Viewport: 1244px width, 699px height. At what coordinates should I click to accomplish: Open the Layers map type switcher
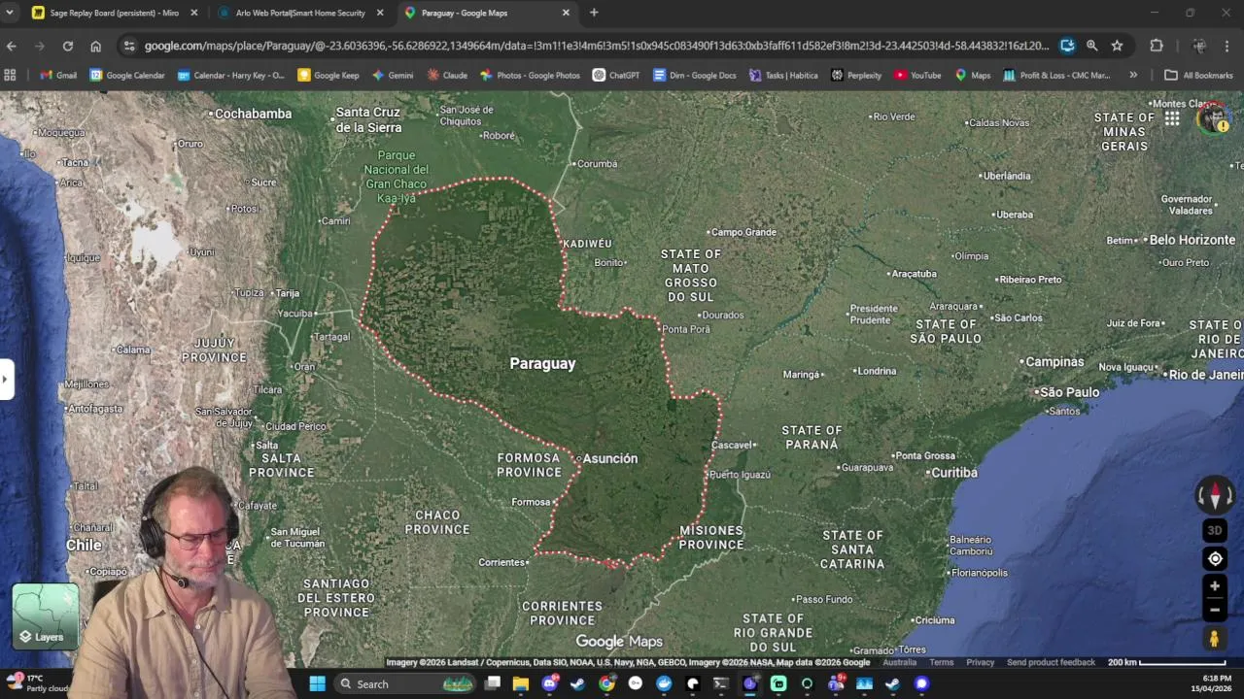[45, 616]
